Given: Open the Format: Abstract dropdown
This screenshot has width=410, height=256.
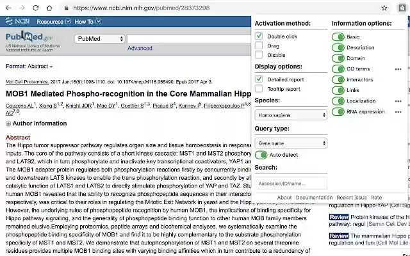Looking at the screenshot, I should [29, 67].
